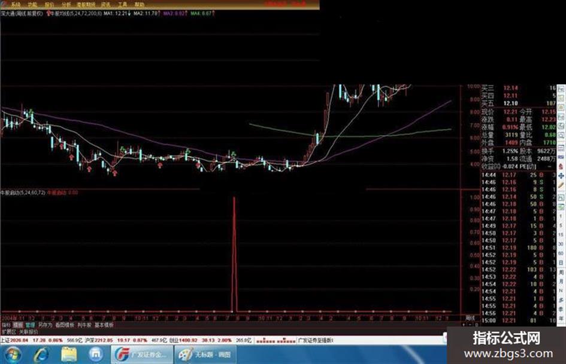Click the 买三 12.14 quote row
The image size is (566, 364).
pyautogui.click(x=519, y=88)
